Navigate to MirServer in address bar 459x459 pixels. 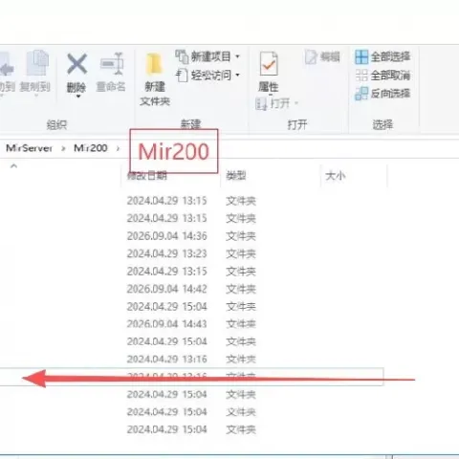click(x=30, y=148)
